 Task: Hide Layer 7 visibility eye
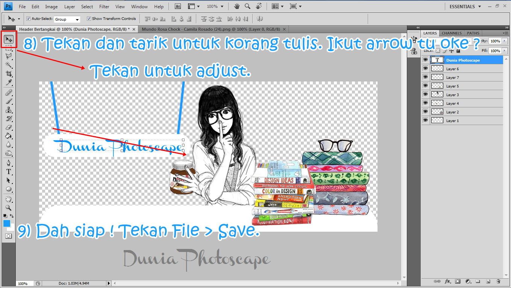coord(426,77)
